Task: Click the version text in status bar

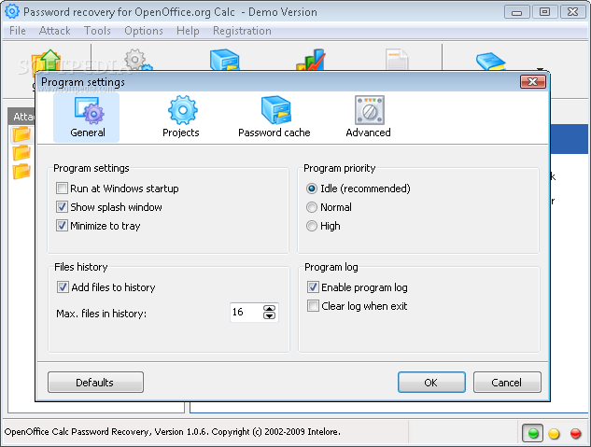Action: 172,432
